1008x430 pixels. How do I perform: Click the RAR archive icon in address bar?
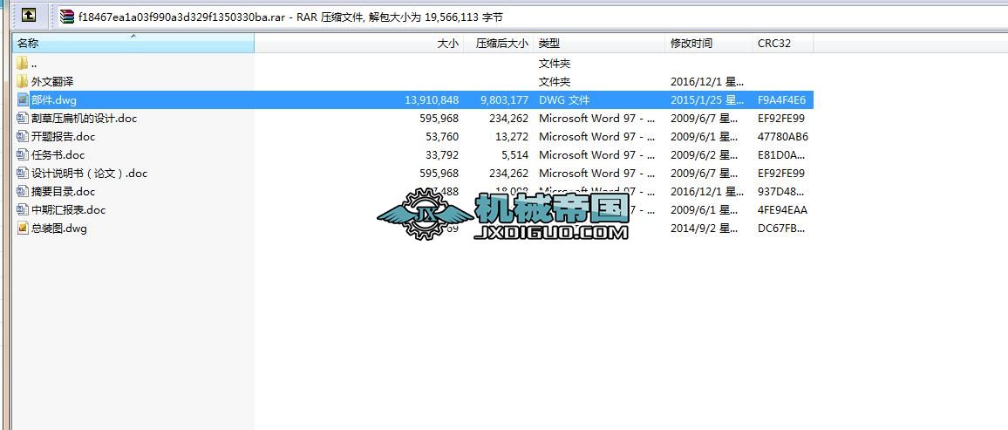pos(67,17)
